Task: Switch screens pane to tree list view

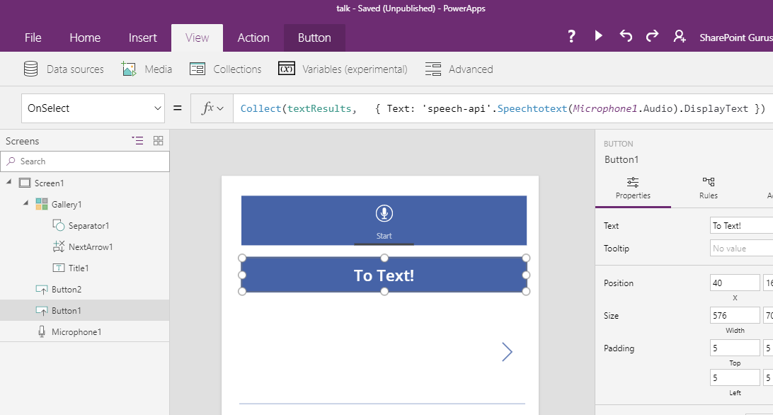Action: 137,140
